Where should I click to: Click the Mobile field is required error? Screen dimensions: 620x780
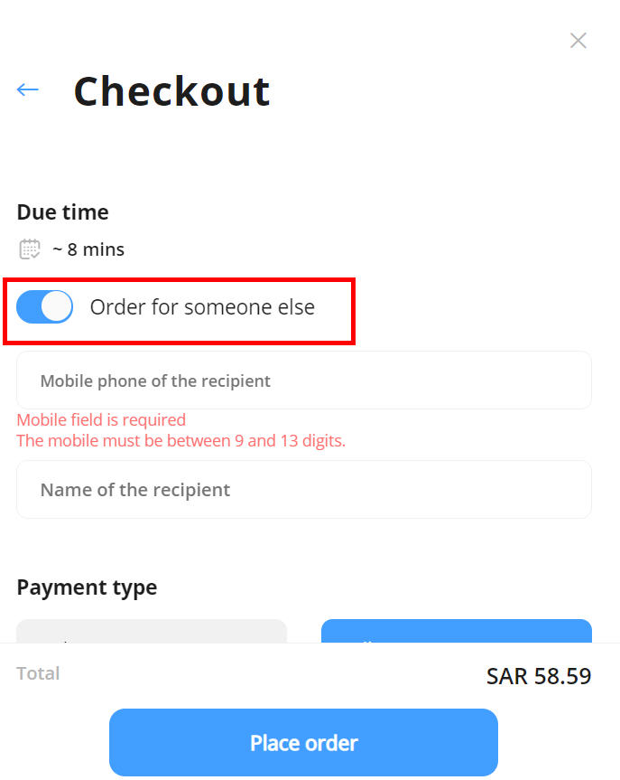click(x=101, y=420)
